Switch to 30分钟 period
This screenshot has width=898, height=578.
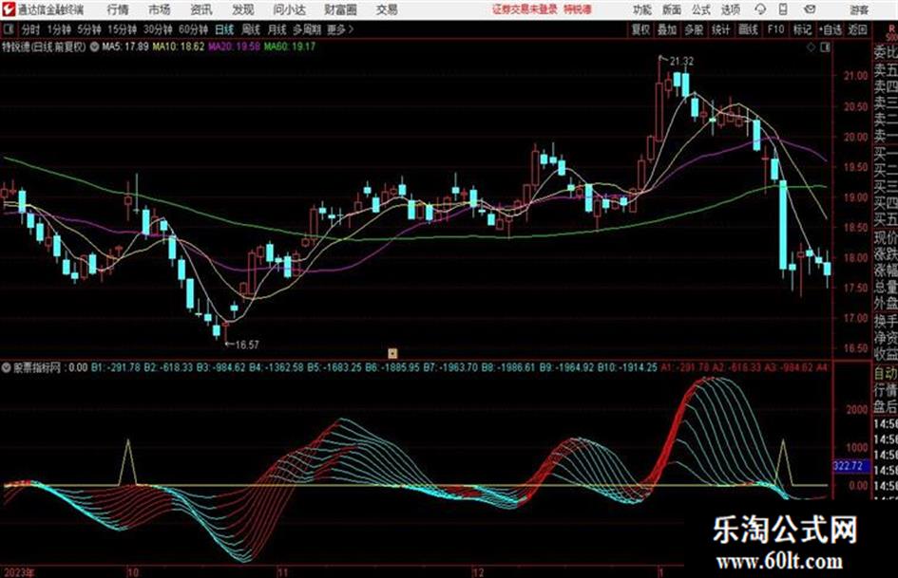click(x=158, y=29)
